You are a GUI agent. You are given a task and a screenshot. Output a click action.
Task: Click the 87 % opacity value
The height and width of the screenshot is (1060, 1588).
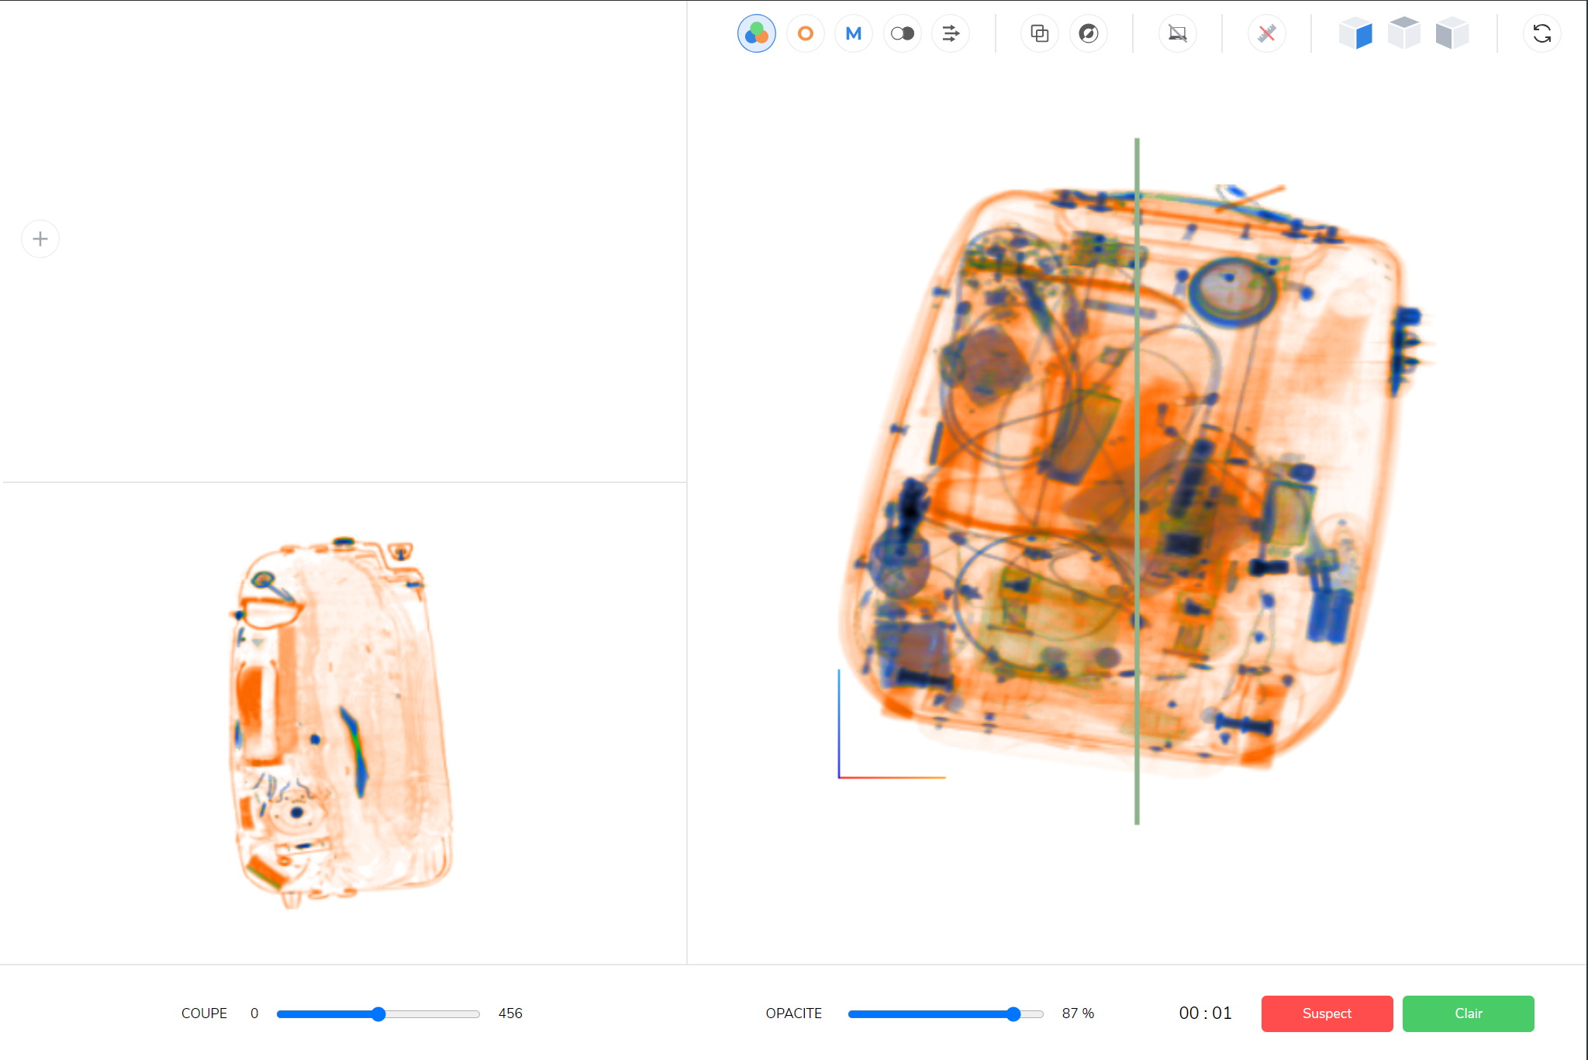pyautogui.click(x=1078, y=1013)
